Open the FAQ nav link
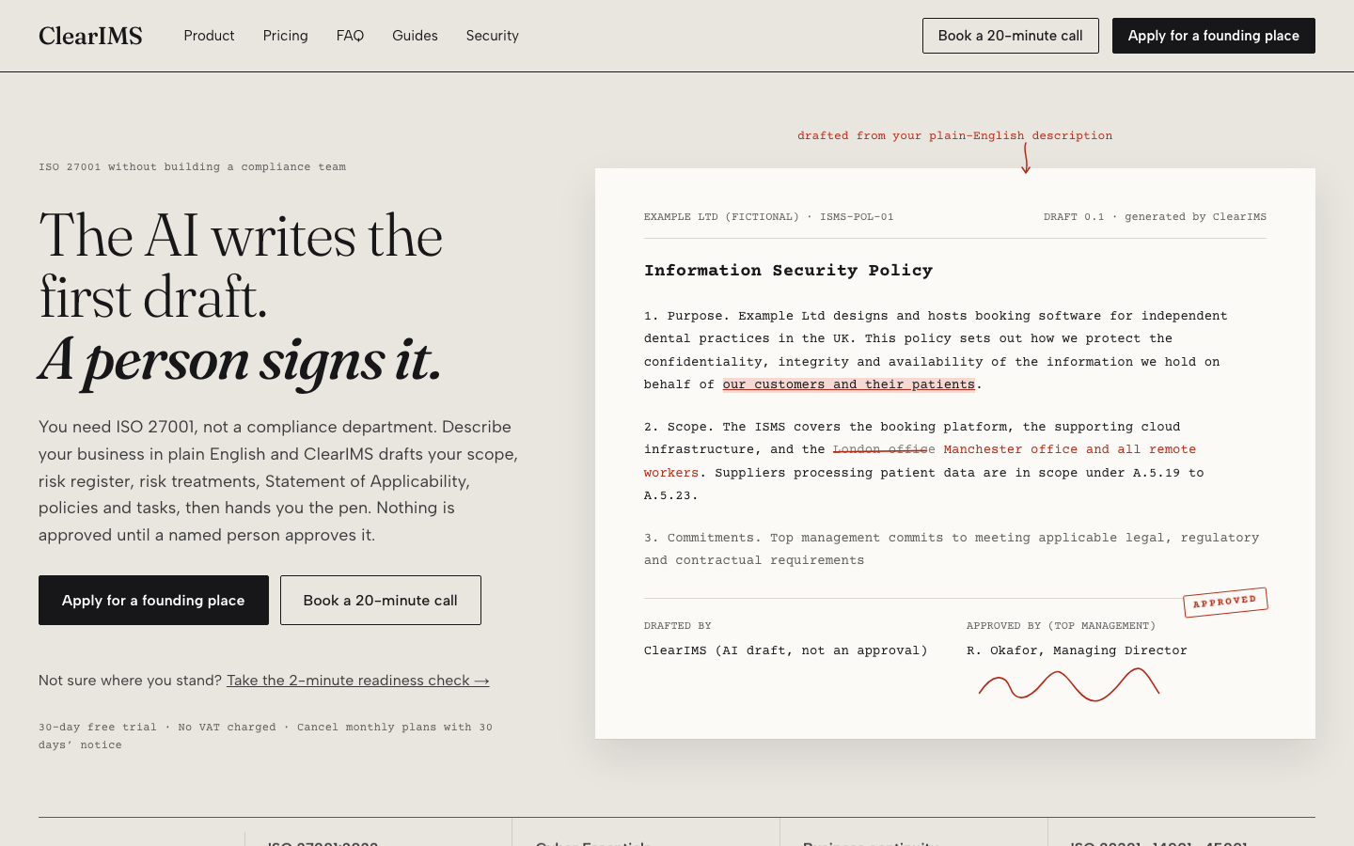 (350, 36)
